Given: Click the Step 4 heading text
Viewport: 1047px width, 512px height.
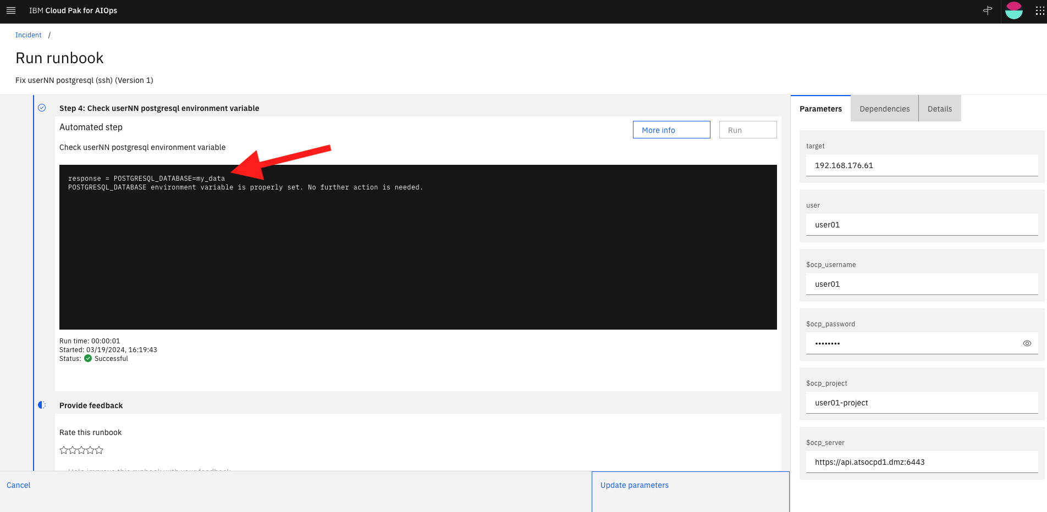Looking at the screenshot, I should (159, 108).
